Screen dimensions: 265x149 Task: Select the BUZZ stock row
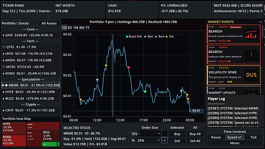point(31,99)
